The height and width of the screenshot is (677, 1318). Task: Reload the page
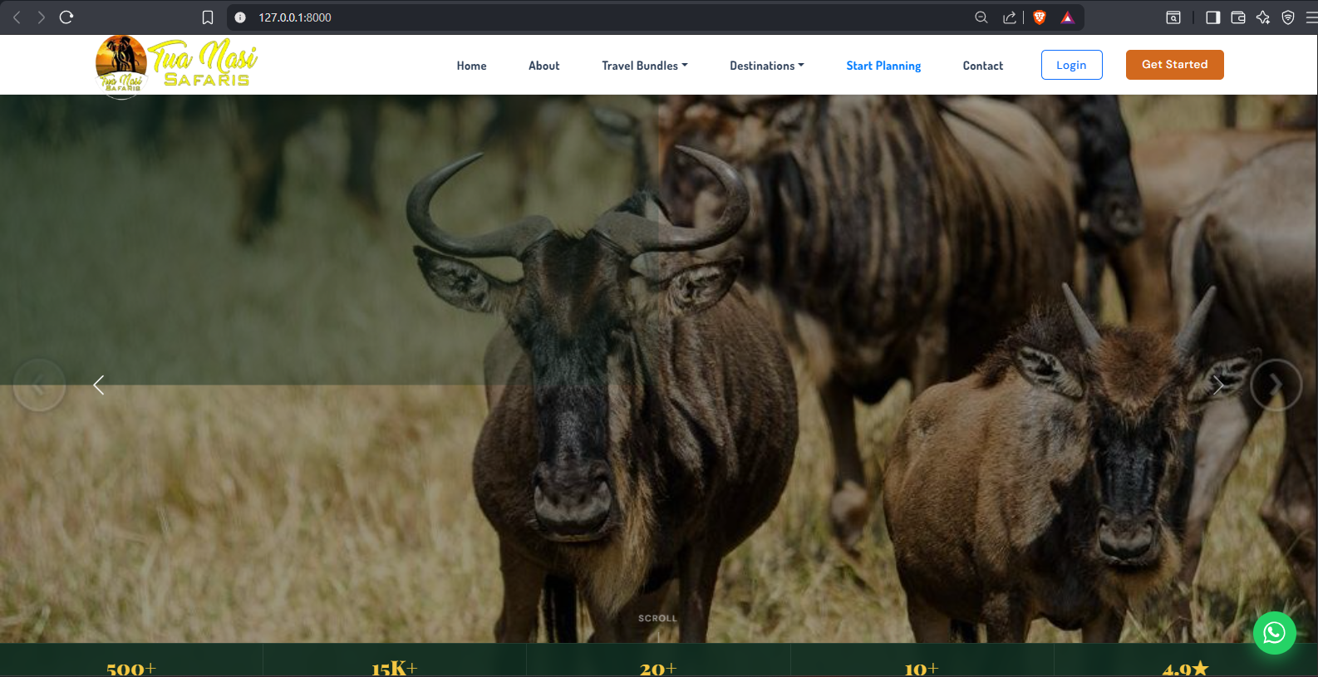pos(66,17)
